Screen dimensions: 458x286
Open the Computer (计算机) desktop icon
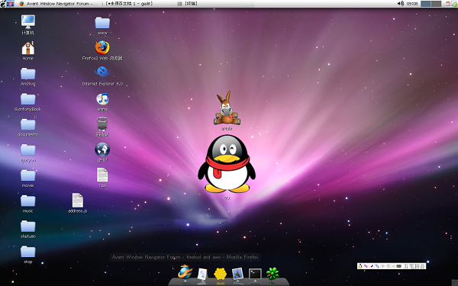pos(28,22)
